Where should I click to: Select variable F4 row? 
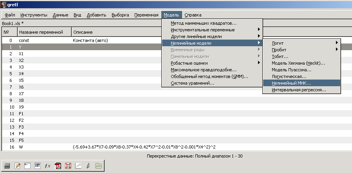tap(177, 134)
